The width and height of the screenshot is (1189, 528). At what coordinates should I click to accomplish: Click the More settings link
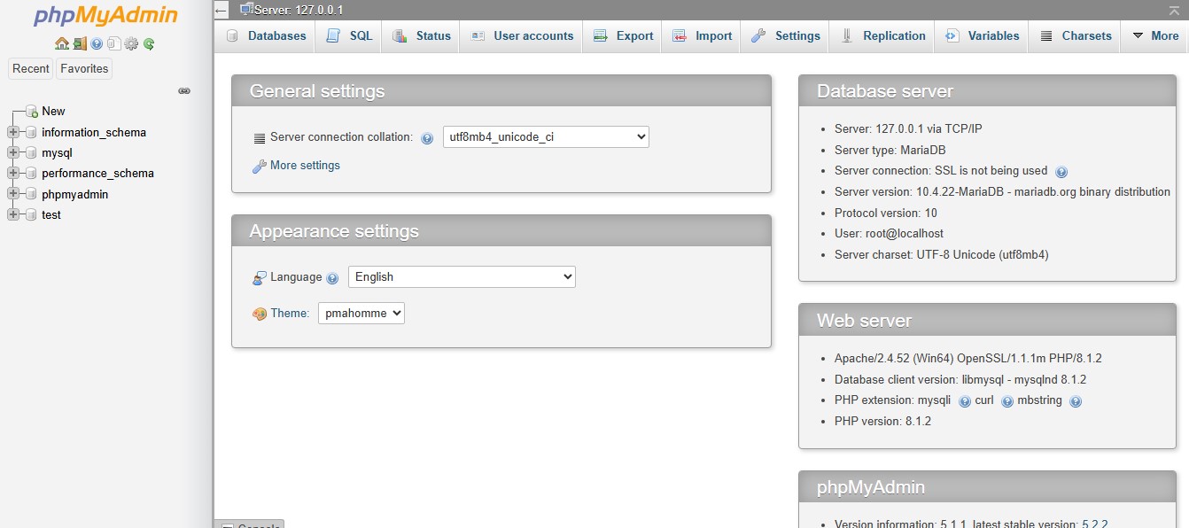[304, 166]
